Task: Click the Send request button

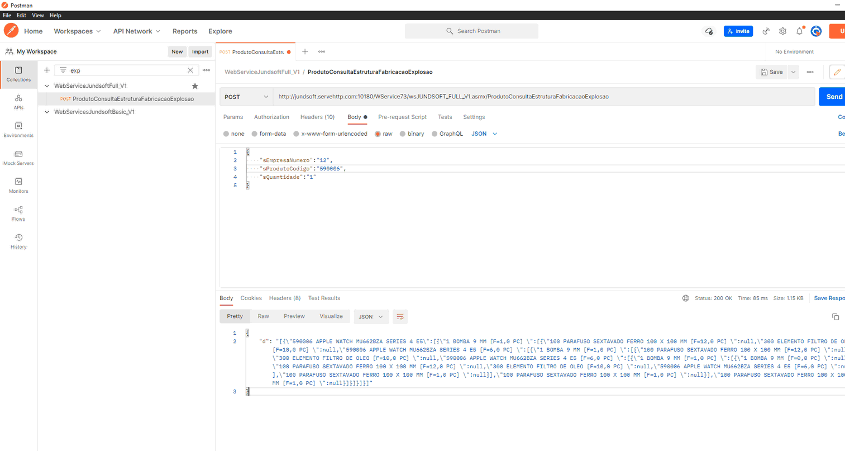Action: pyautogui.click(x=833, y=97)
